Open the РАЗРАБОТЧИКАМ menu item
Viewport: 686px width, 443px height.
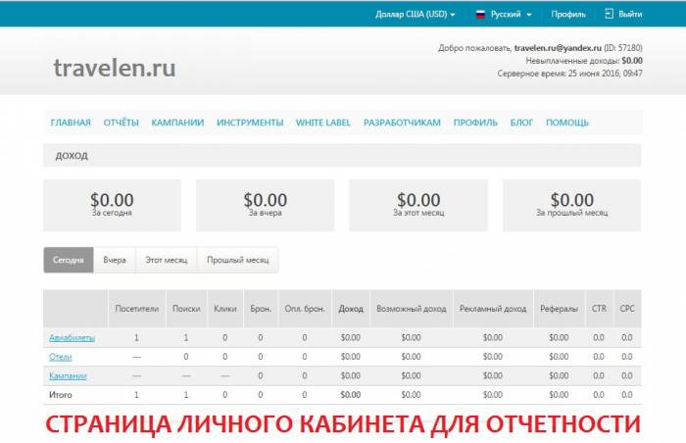coord(402,123)
